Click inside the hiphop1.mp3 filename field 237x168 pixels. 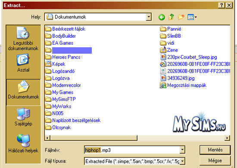[132, 150]
